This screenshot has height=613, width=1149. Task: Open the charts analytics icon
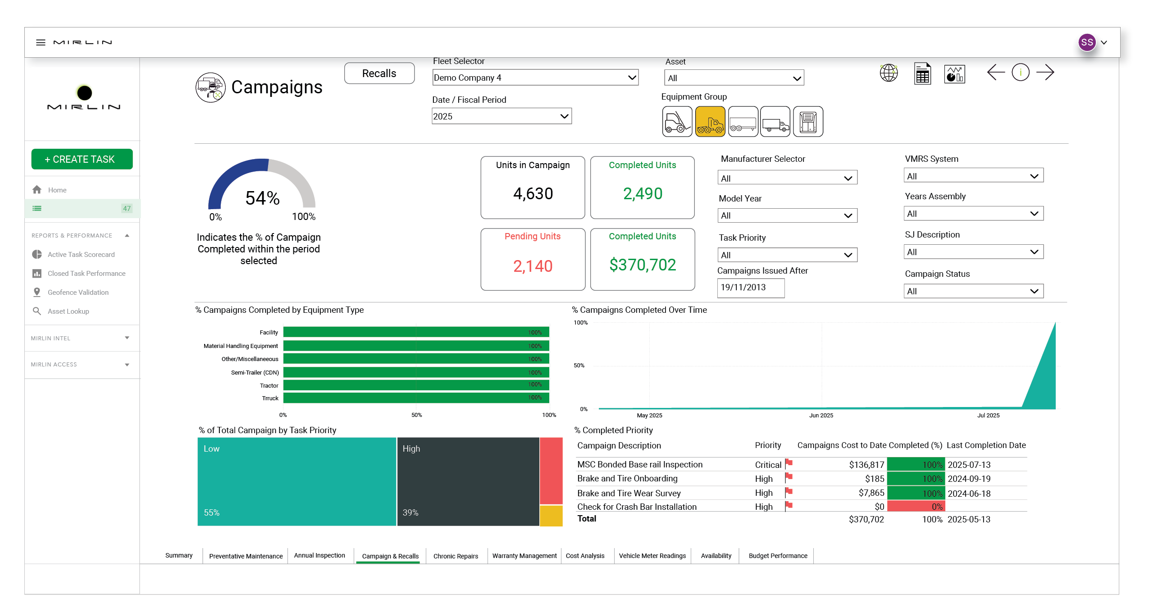(x=954, y=73)
